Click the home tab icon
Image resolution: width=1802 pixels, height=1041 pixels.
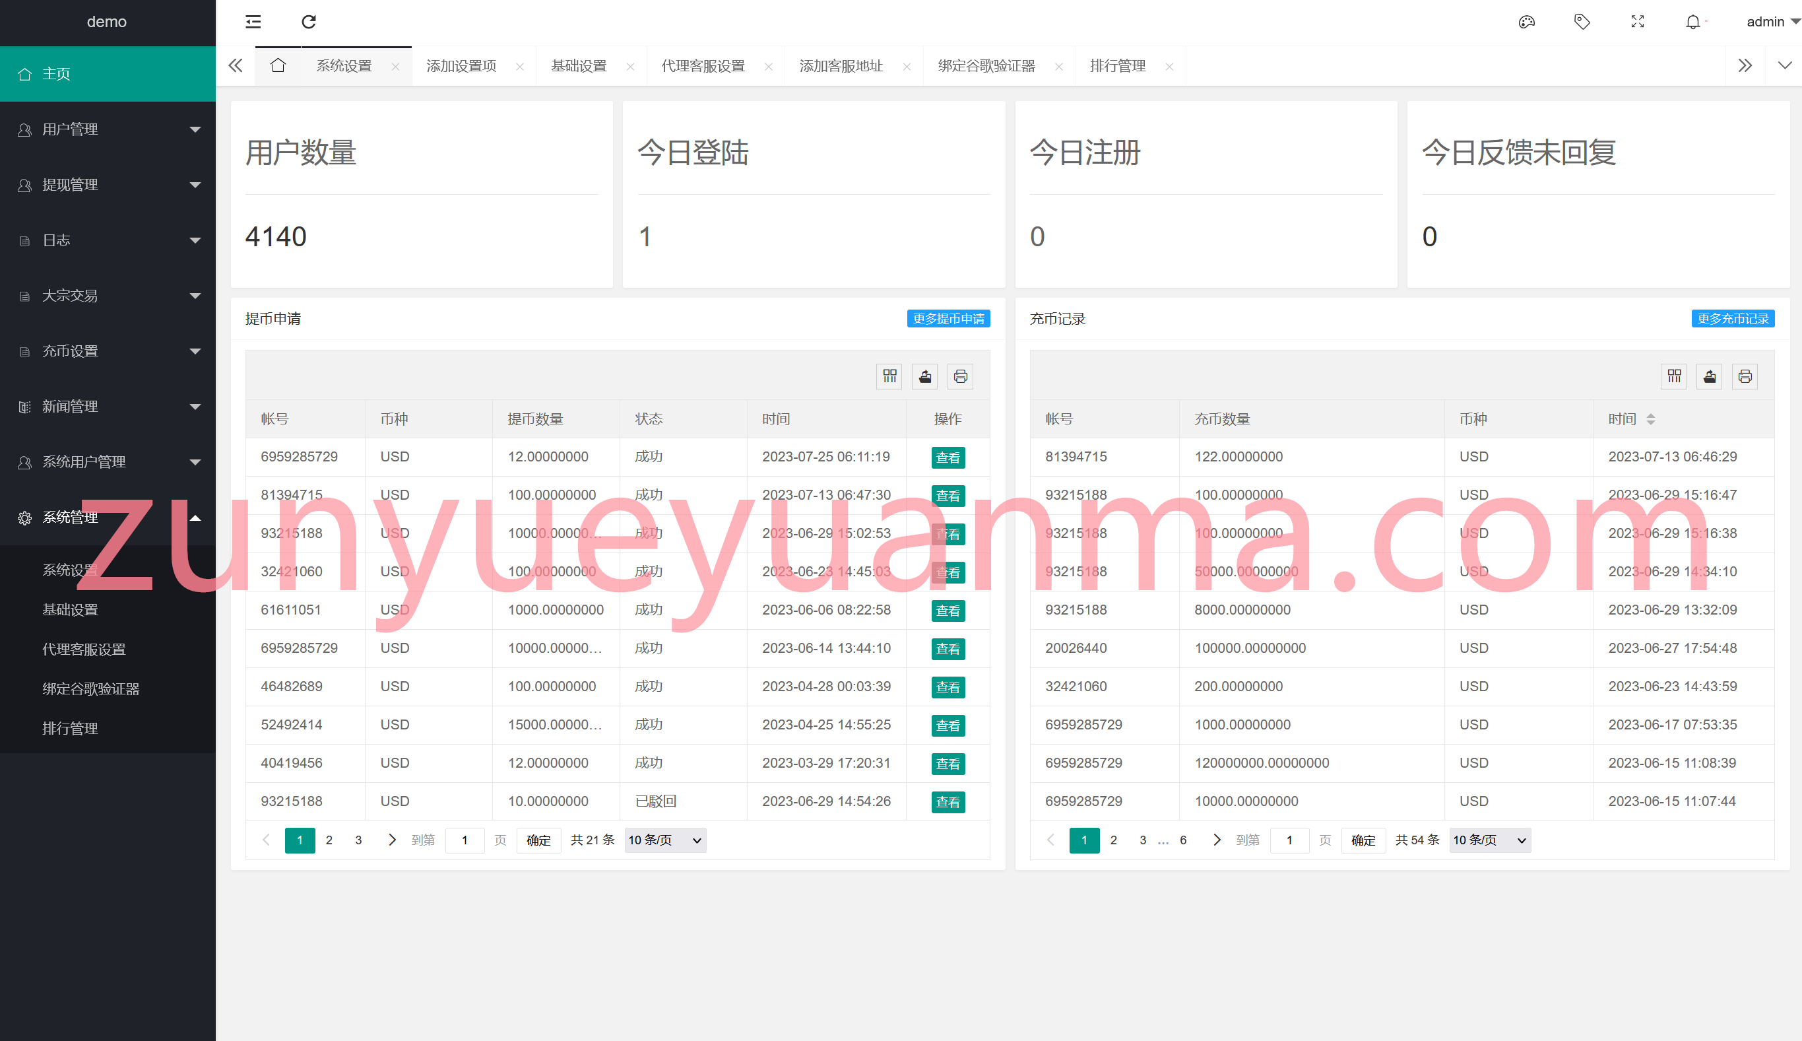click(x=278, y=66)
